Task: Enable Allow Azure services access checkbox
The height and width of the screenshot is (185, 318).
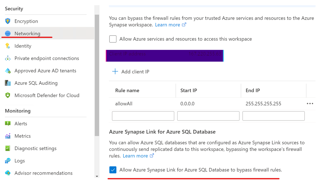Action: pos(113,39)
